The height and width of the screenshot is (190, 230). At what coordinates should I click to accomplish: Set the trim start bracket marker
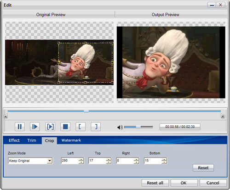[x=80, y=127]
